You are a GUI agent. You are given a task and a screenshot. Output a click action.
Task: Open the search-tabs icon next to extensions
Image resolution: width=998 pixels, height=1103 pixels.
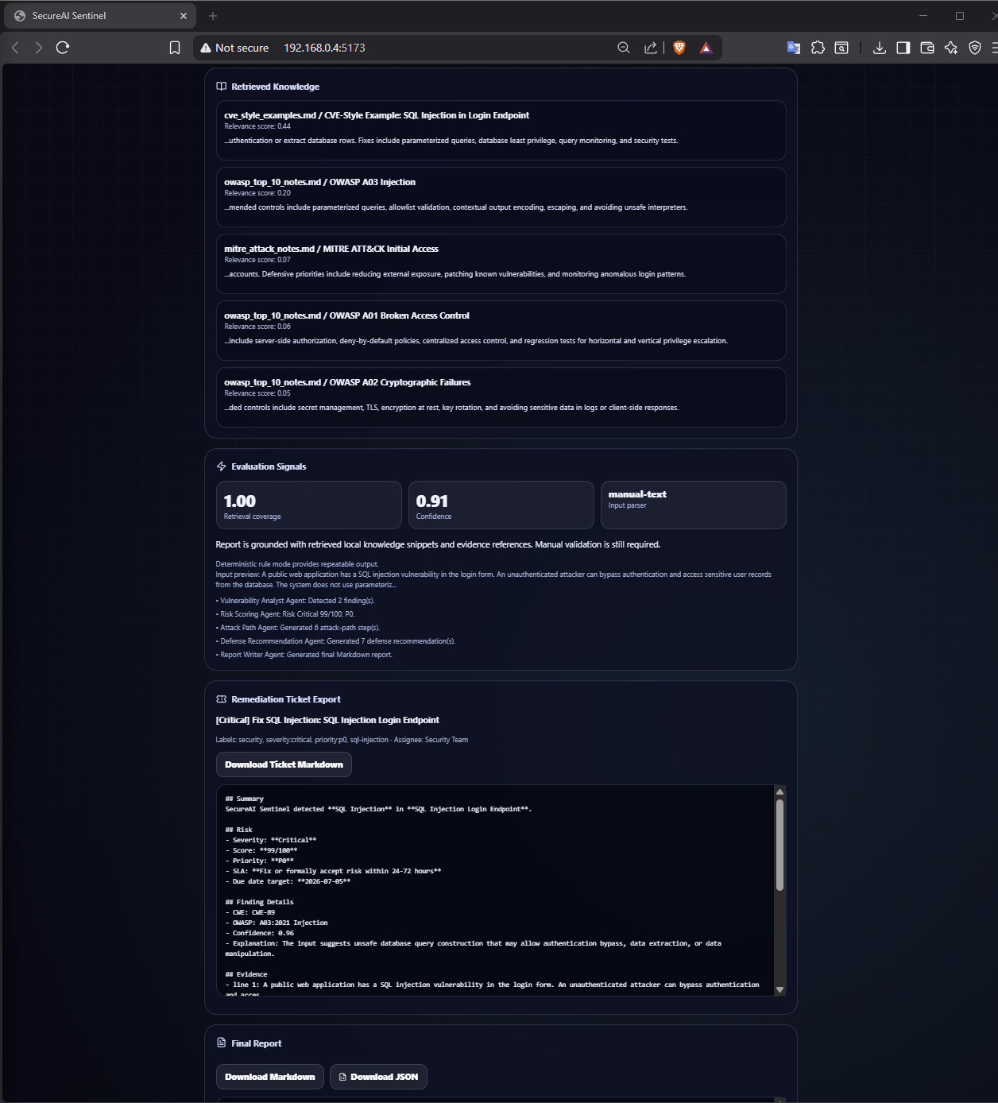pyautogui.click(x=841, y=48)
